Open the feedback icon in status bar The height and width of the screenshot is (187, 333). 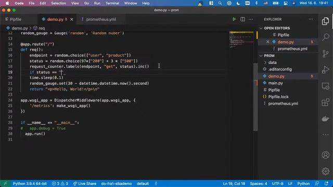click(317, 183)
